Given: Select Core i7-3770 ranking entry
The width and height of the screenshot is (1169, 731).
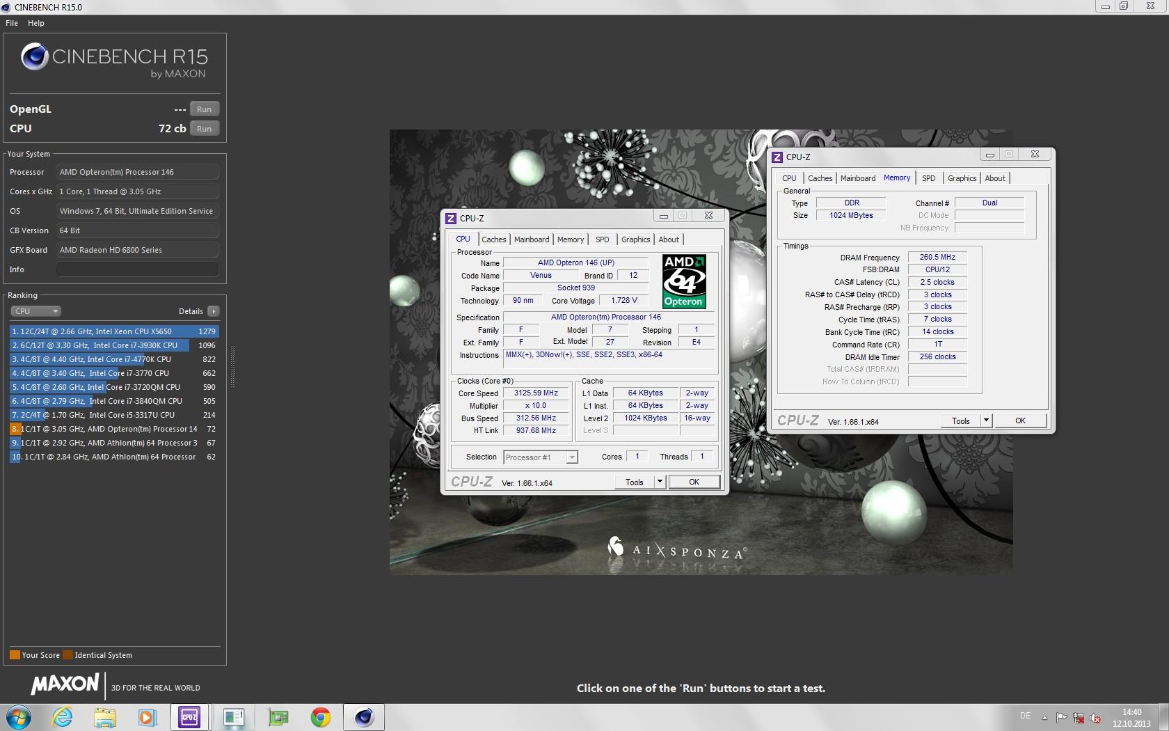Looking at the screenshot, I should coord(114,373).
